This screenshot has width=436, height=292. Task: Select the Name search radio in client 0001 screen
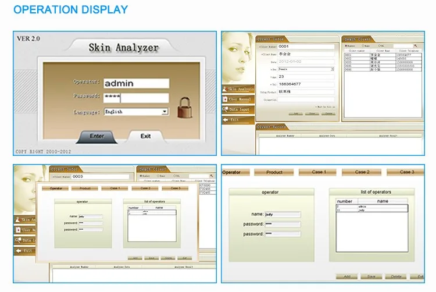pos(363,46)
